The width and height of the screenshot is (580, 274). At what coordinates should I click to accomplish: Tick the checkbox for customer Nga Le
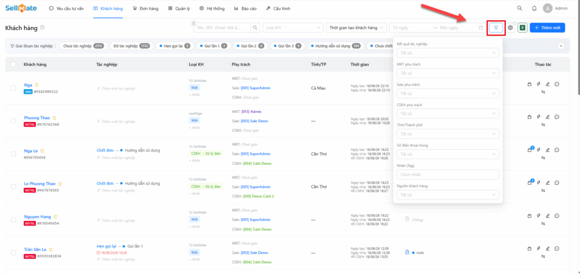tap(14, 154)
